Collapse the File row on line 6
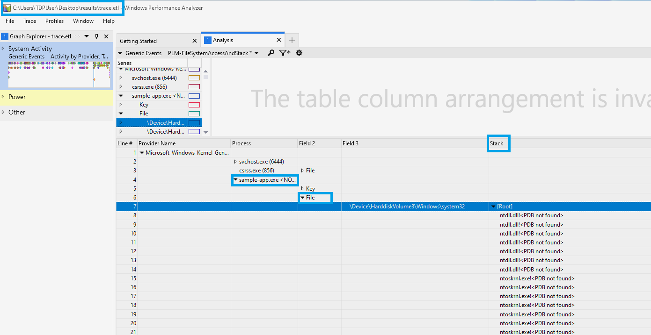Image resolution: width=651 pixels, height=335 pixels. point(302,197)
